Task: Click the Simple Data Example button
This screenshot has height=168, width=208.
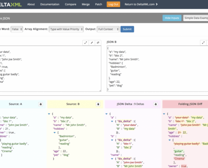Action: point(196,18)
